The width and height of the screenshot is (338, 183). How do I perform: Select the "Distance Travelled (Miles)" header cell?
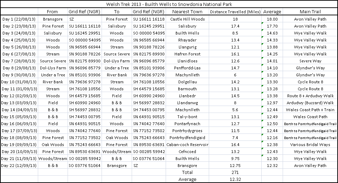coord(235,12)
